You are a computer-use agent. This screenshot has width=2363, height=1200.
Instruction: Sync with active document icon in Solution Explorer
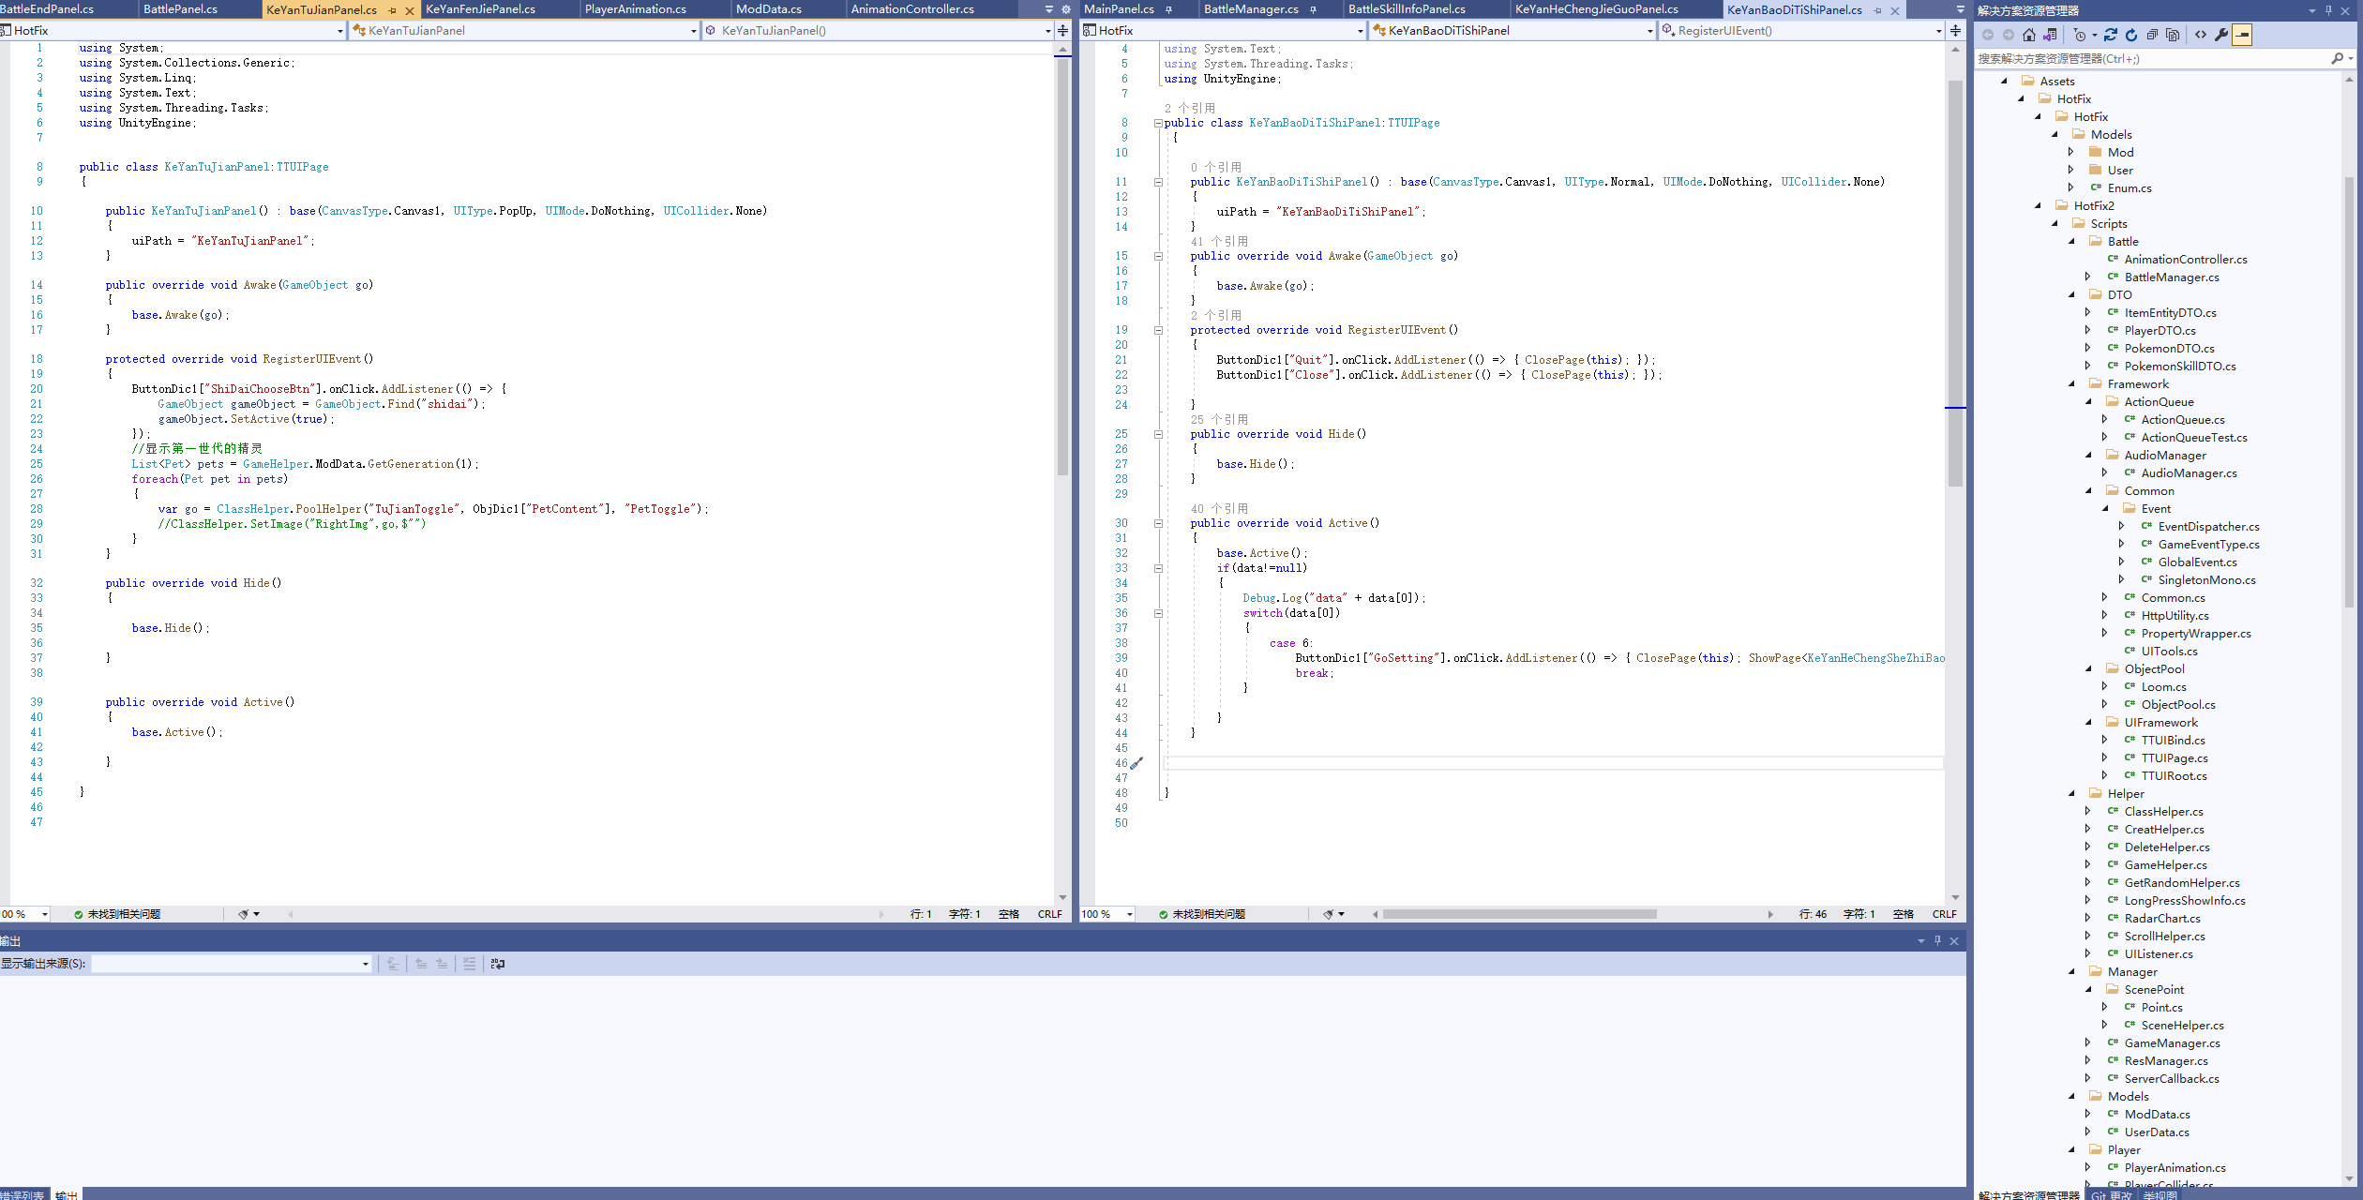pos(2111,35)
